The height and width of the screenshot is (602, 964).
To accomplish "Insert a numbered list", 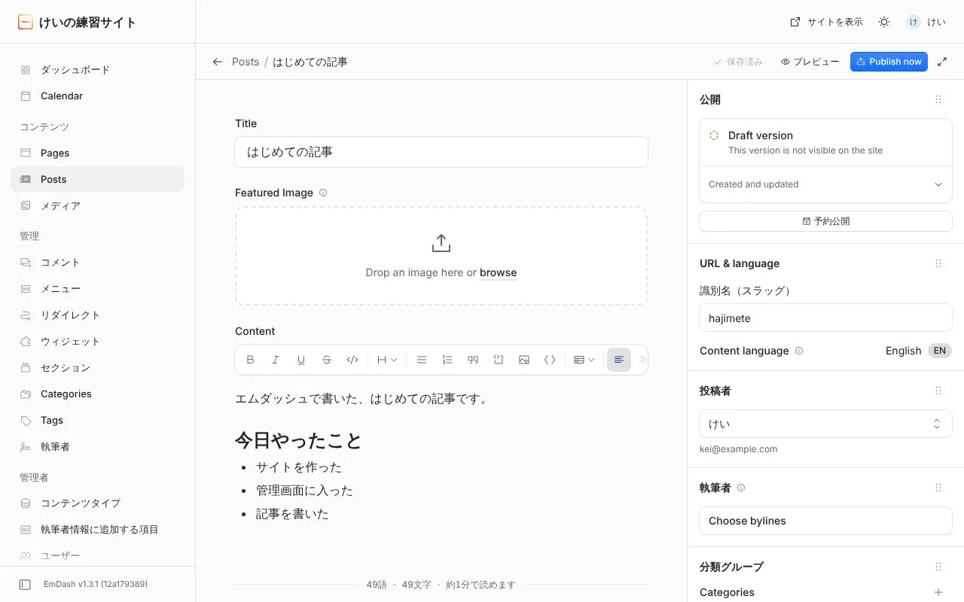I will click(447, 360).
